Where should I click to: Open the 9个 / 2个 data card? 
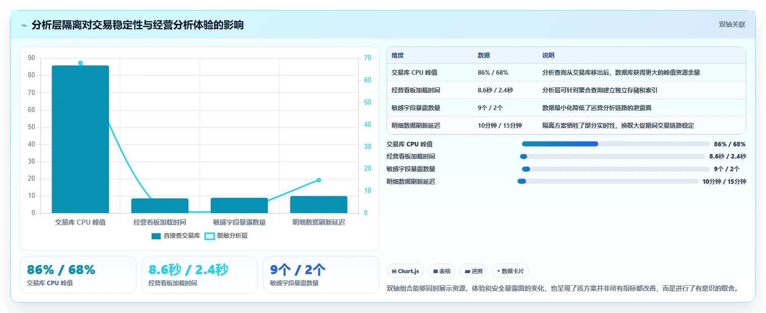tap(321, 275)
